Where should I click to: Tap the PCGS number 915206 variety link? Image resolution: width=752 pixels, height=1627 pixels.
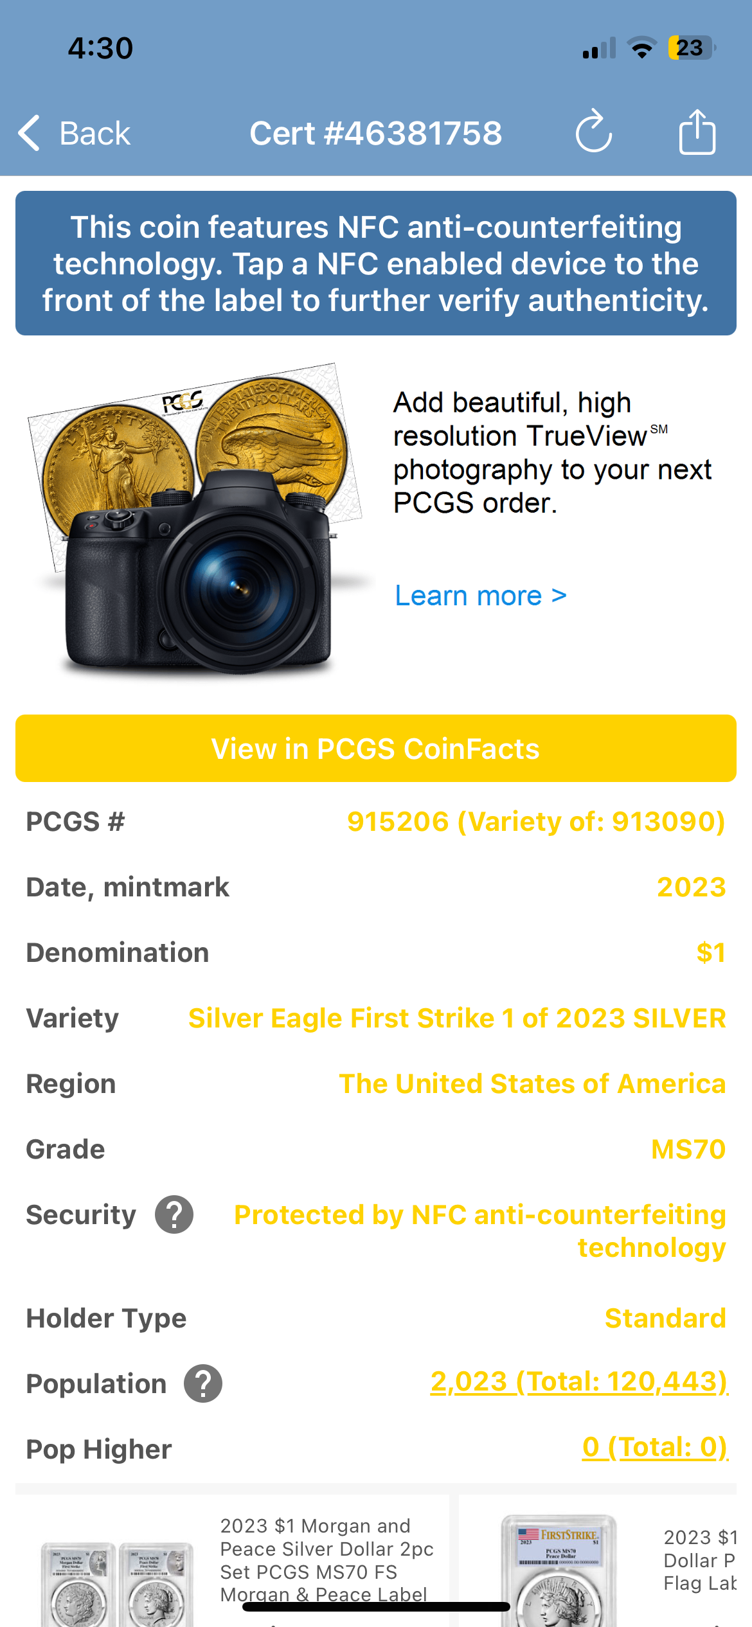coord(535,821)
